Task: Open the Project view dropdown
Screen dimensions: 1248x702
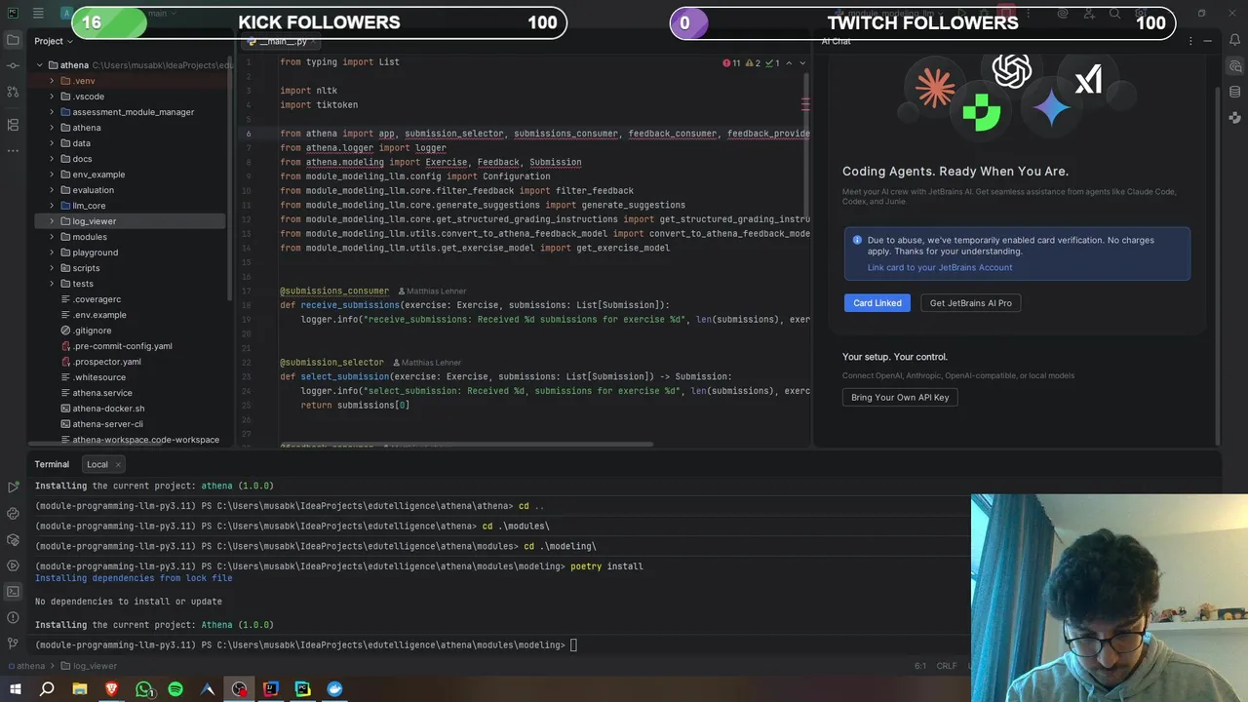Action: pos(54,41)
